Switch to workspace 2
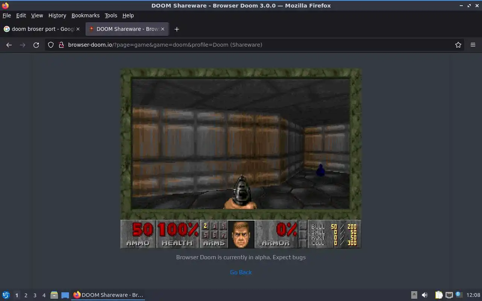The image size is (482, 301). click(26, 295)
